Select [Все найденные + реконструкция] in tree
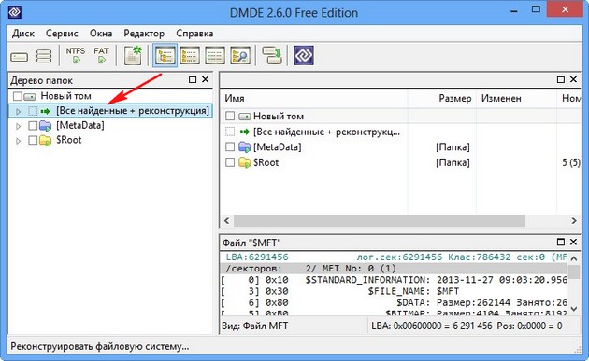 (133, 111)
